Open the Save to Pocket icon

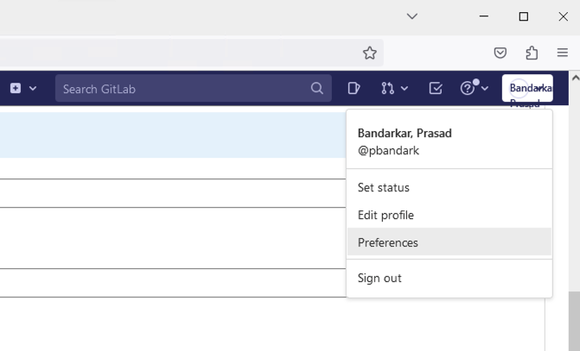tap(500, 53)
